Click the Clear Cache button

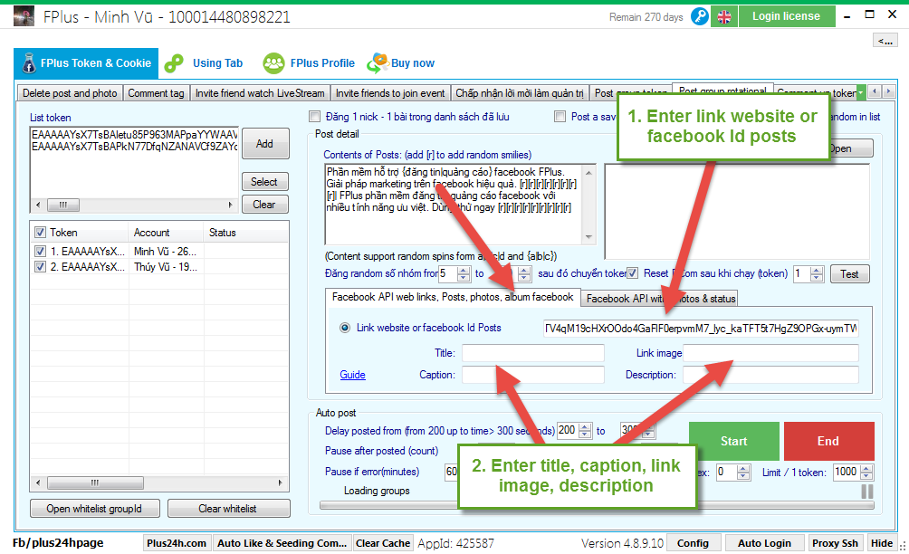pyautogui.click(x=383, y=543)
